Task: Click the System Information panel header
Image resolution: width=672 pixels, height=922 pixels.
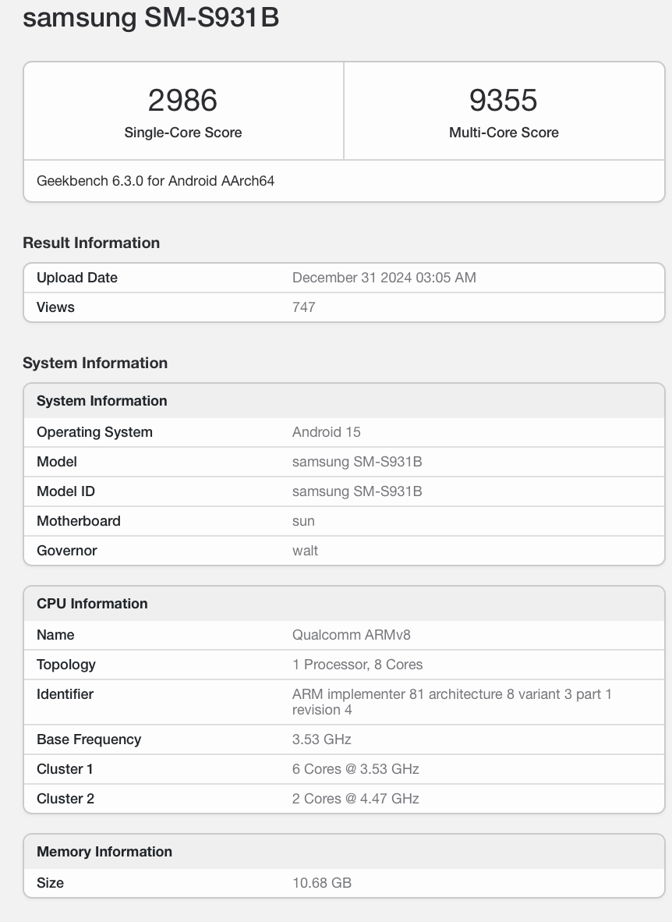Action: [102, 401]
